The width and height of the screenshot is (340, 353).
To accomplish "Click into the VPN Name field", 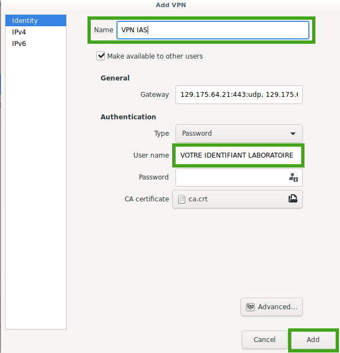I will pos(213,30).
